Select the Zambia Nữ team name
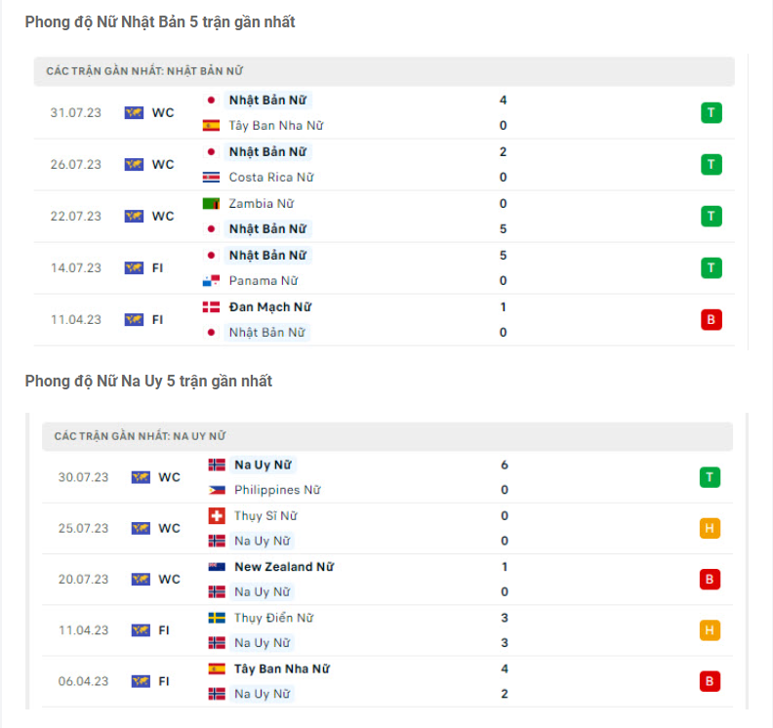This screenshot has width=773, height=728. click(261, 204)
